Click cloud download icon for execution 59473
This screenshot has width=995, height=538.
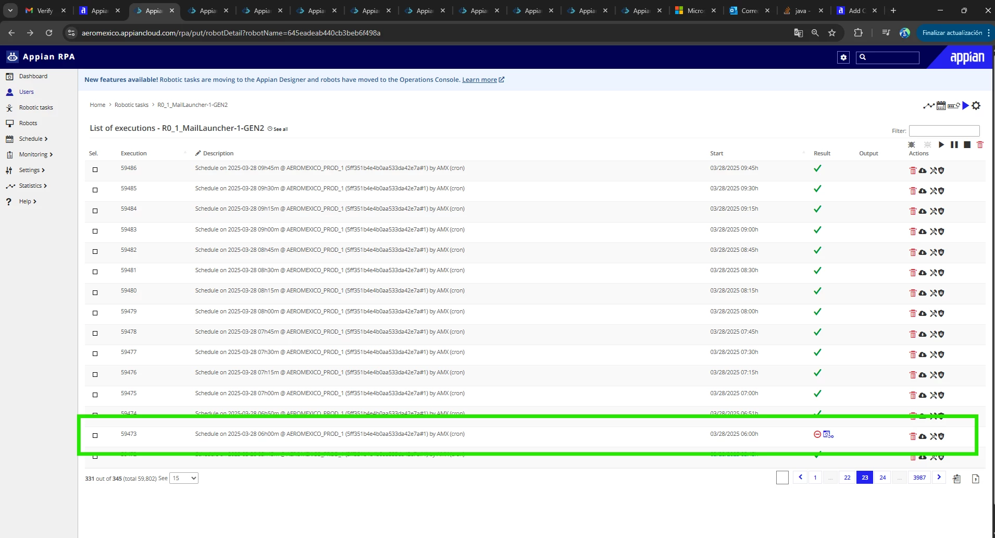(923, 436)
